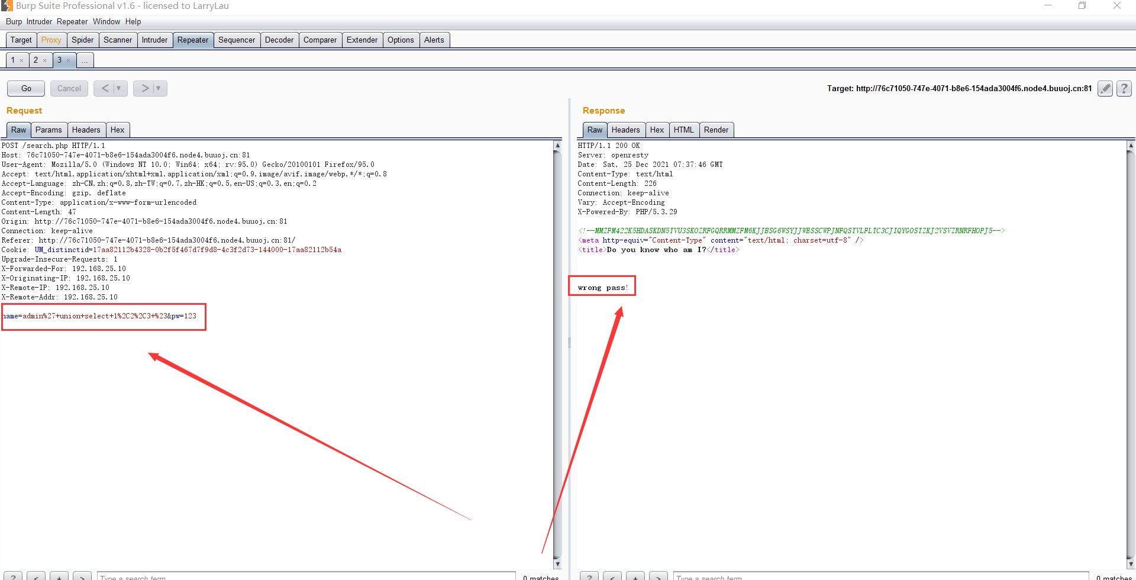1136x580 pixels.
Task: Click the request search term input field
Action: pos(306,576)
